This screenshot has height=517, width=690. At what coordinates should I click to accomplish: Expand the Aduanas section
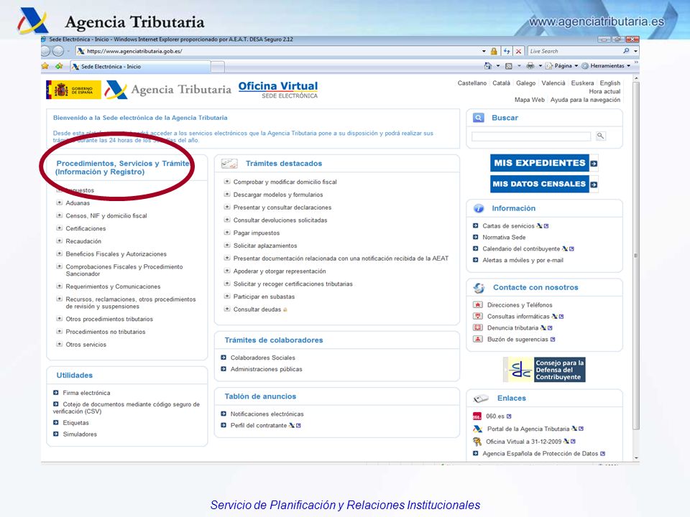[x=59, y=202]
